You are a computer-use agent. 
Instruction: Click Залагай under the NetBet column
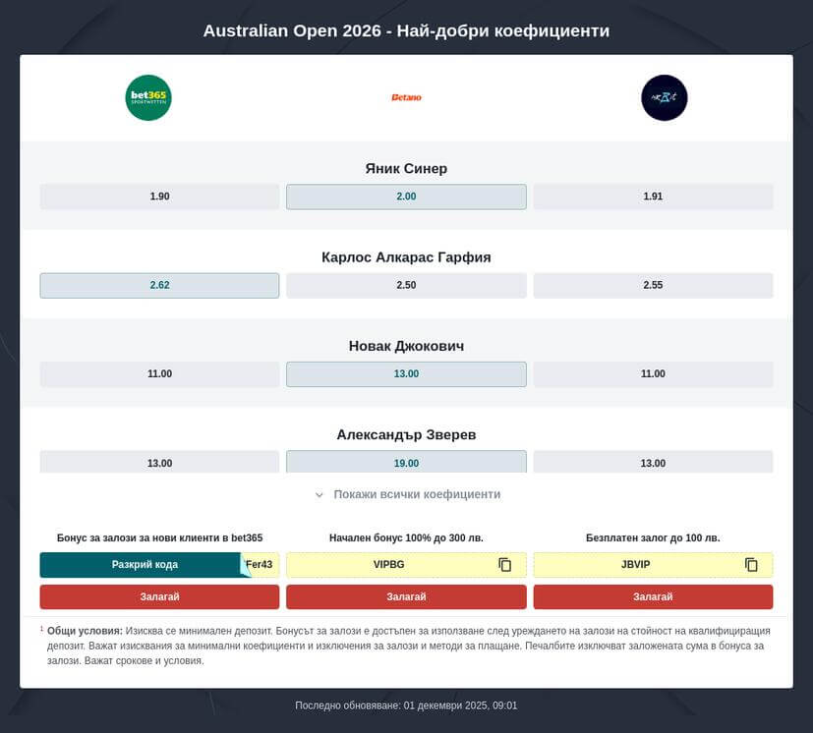(x=652, y=596)
